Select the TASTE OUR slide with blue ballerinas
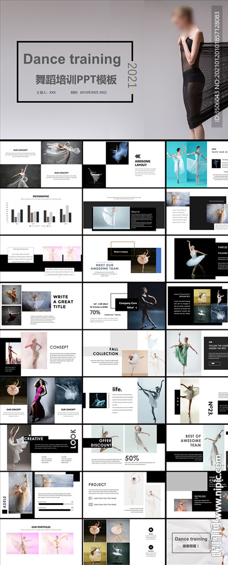The width and height of the screenshot is (228, 565). coord(197,164)
